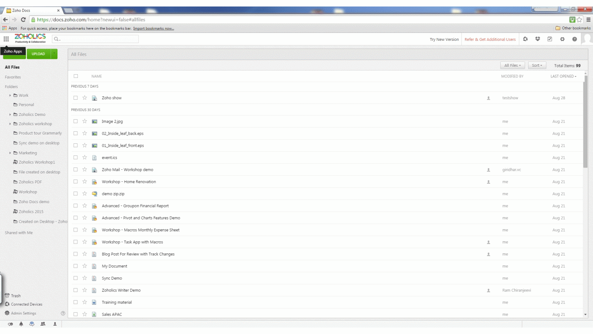Image resolution: width=593 pixels, height=334 pixels.
Task: Open the single contact icon in bottom bar
Action: click(55, 324)
